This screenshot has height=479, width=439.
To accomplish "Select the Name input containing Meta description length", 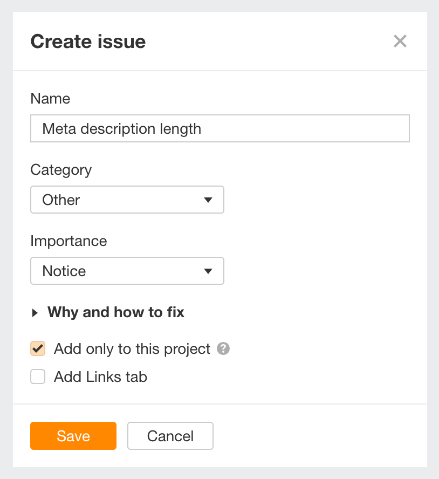I will [219, 128].
